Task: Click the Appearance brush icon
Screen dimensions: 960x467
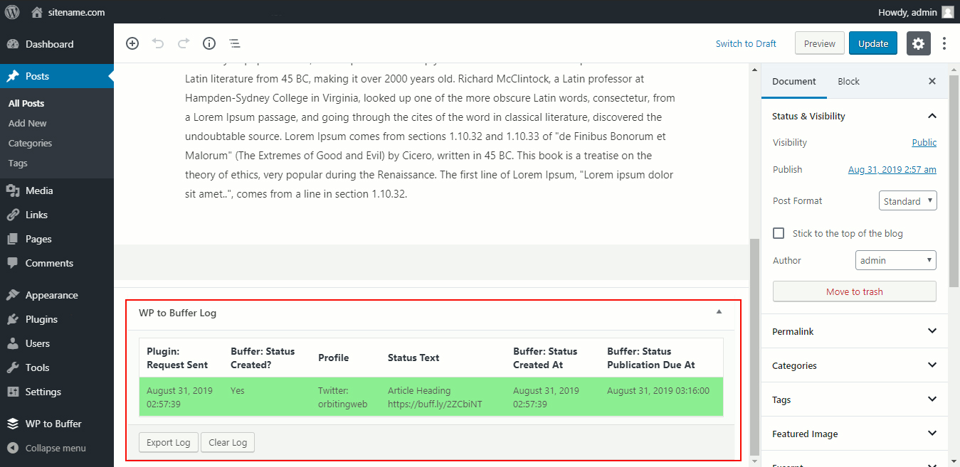Action: [13, 295]
